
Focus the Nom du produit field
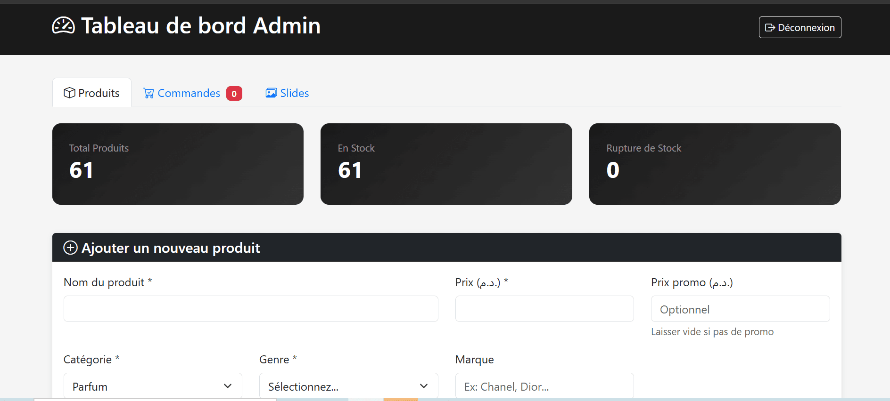click(251, 309)
